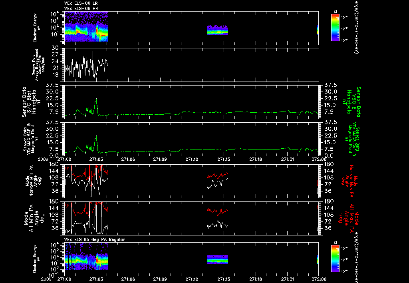Click the isolated mid-day spectrogram block in top panel
Viewport: 409px width, 283px height.
point(217,30)
